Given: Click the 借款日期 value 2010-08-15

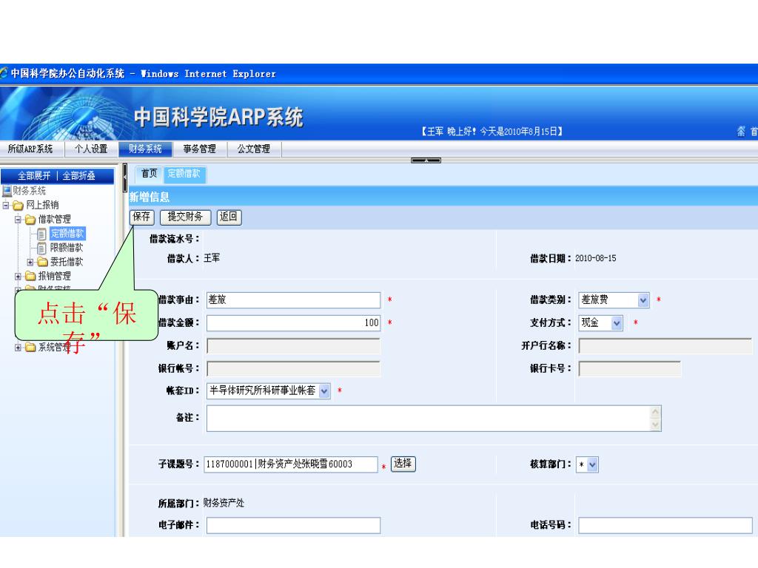Looking at the screenshot, I should click(596, 258).
